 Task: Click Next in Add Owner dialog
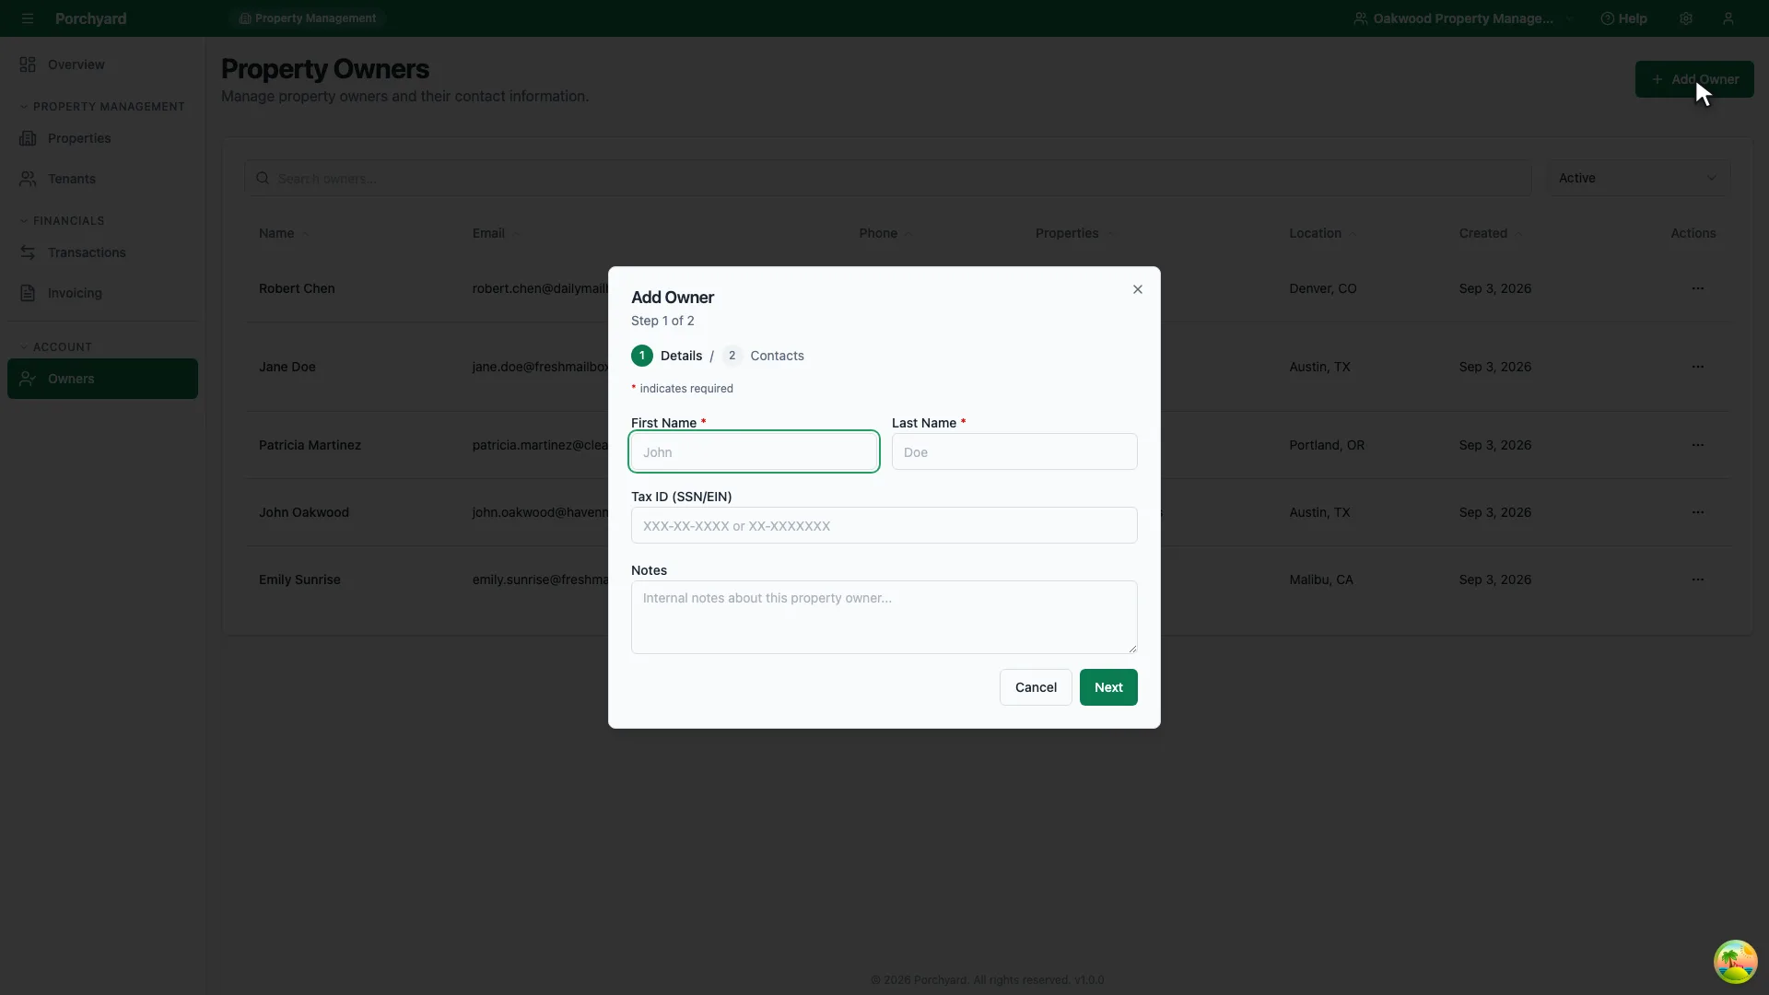click(1108, 687)
